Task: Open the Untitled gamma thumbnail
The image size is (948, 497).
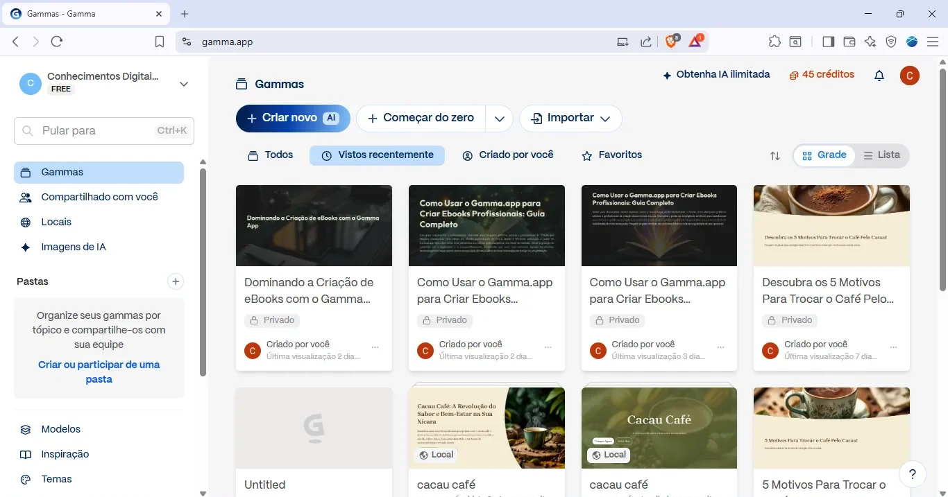Action: tap(314, 428)
